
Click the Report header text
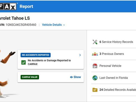click(x=26, y=6)
